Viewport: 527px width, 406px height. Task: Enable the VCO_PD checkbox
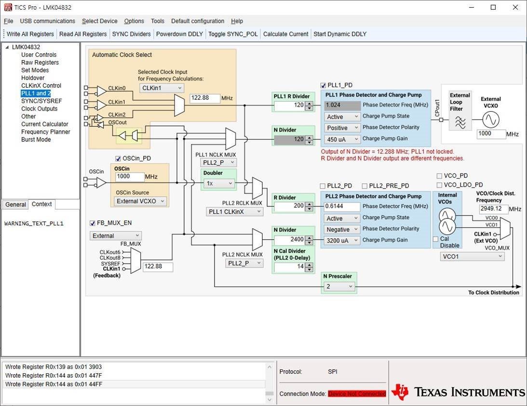(439, 176)
